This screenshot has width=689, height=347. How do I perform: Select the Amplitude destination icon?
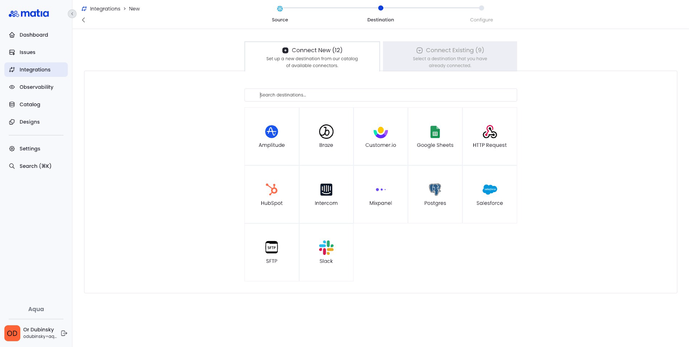coord(272,131)
